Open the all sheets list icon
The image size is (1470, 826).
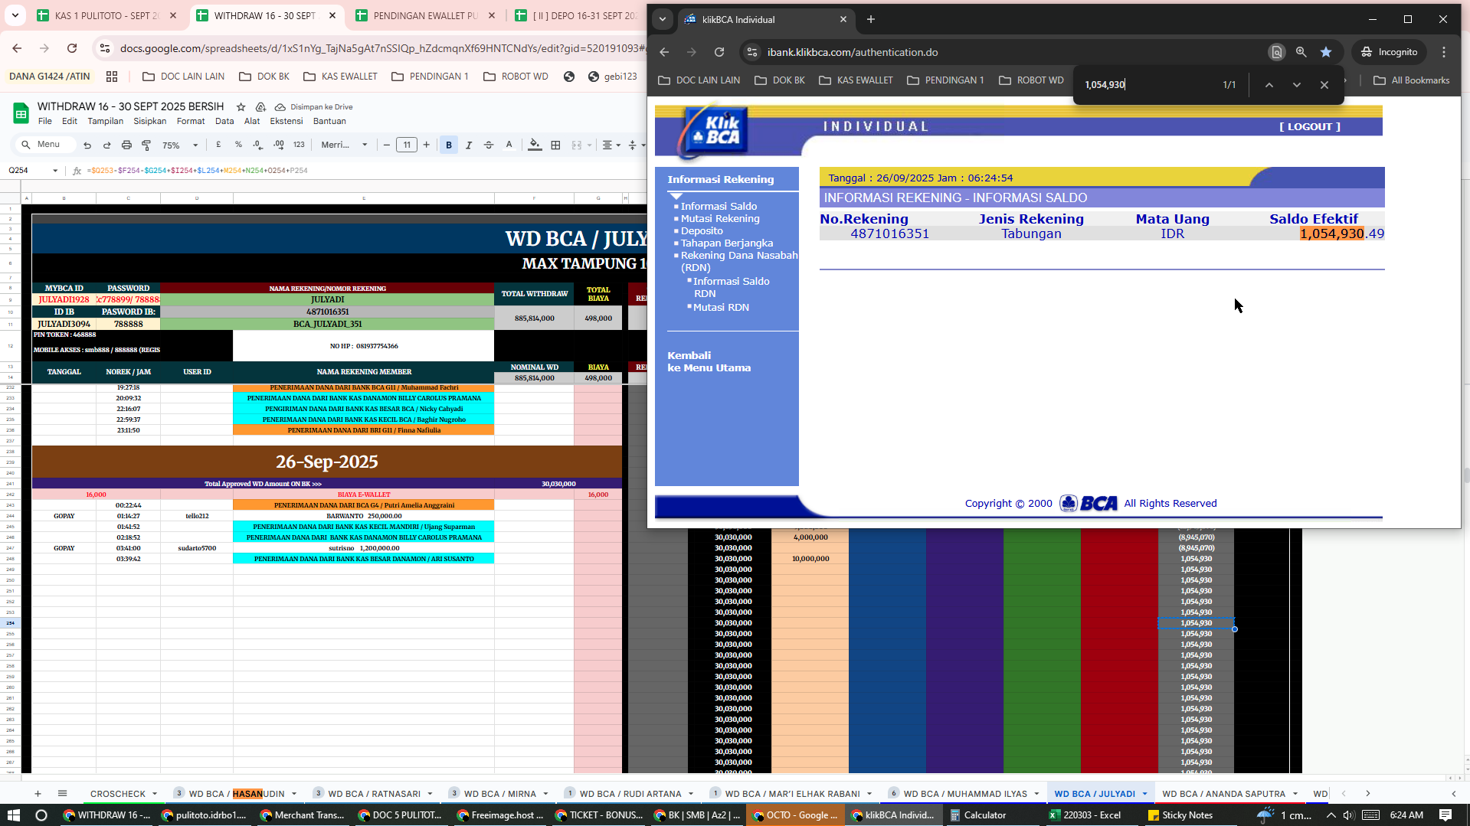[x=63, y=794]
